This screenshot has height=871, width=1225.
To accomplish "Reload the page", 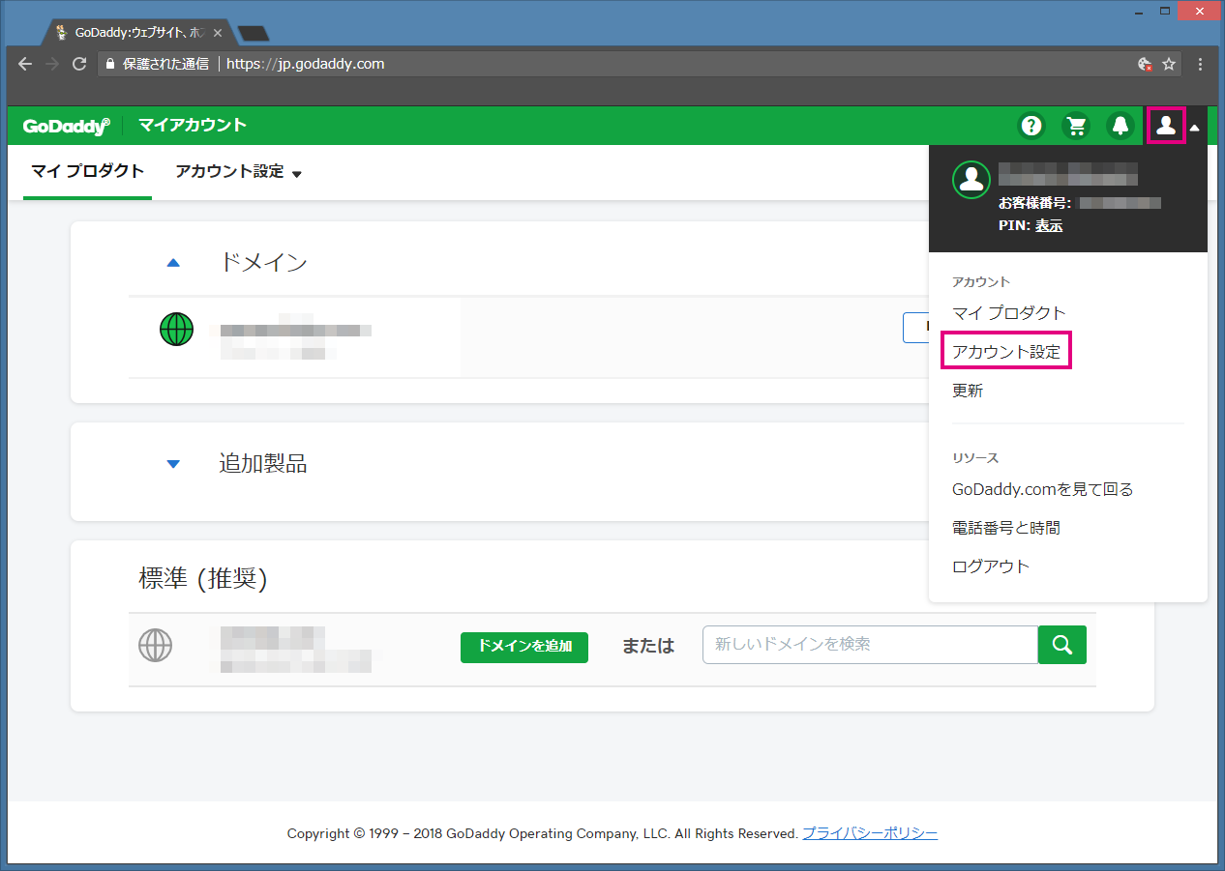I will click(x=79, y=64).
